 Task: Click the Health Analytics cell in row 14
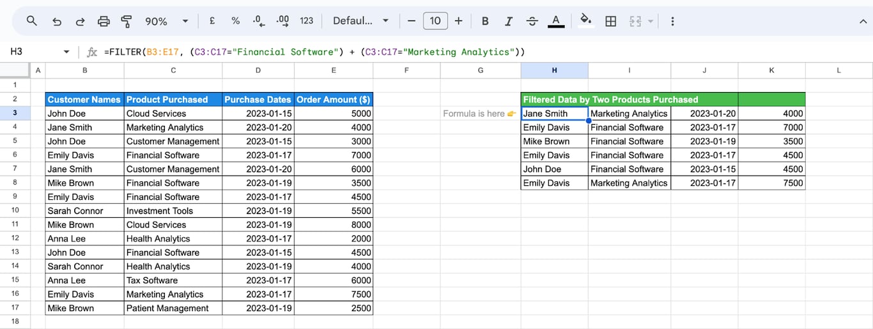point(173,266)
